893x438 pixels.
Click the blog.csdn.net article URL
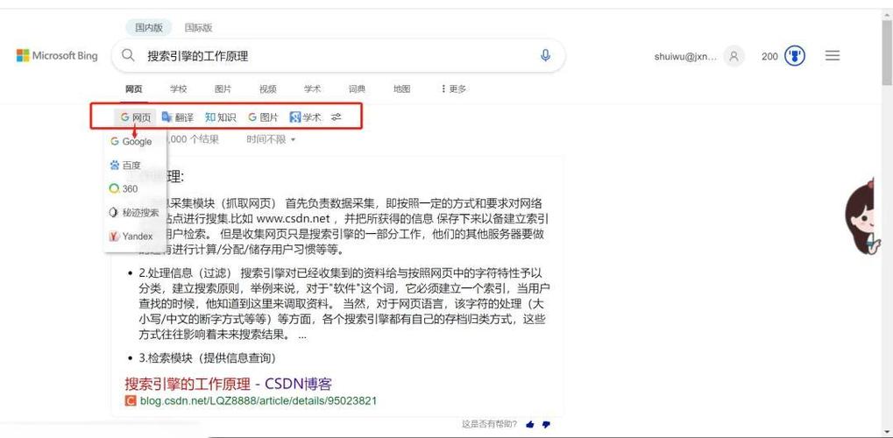tap(258, 400)
